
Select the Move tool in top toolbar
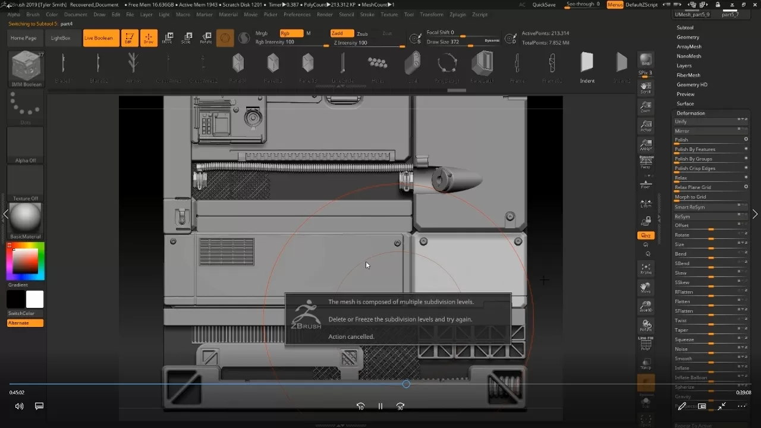point(167,38)
